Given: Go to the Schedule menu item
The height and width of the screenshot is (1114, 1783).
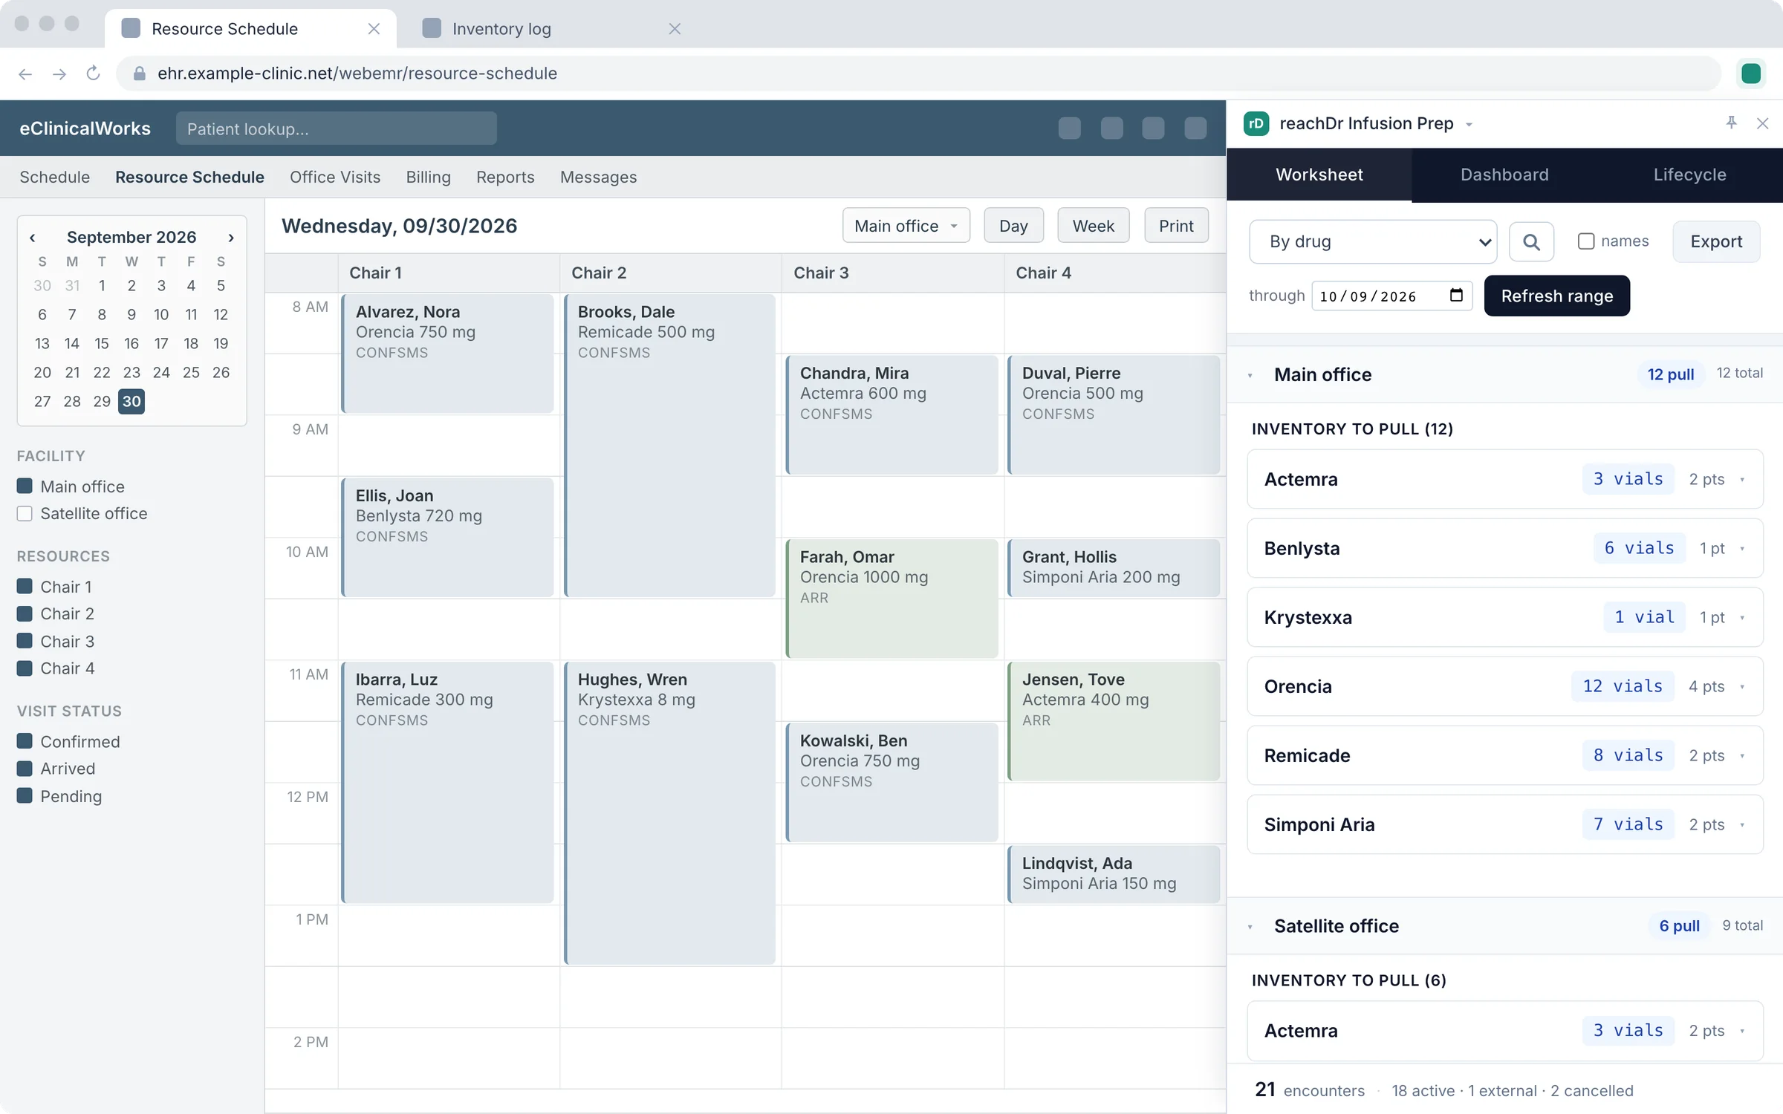Looking at the screenshot, I should (x=54, y=177).
